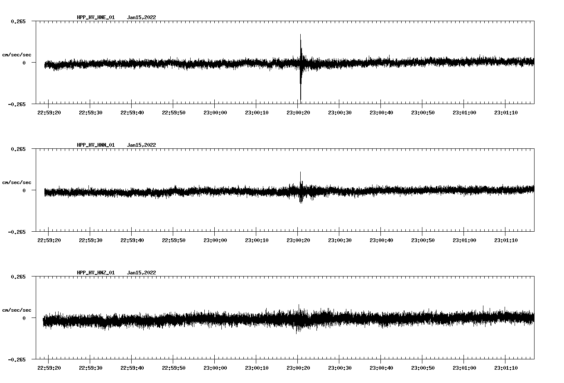Click 23:00:30 time label under HNN plot
Screen dimensions: 564x383
(x=340, y=240)
